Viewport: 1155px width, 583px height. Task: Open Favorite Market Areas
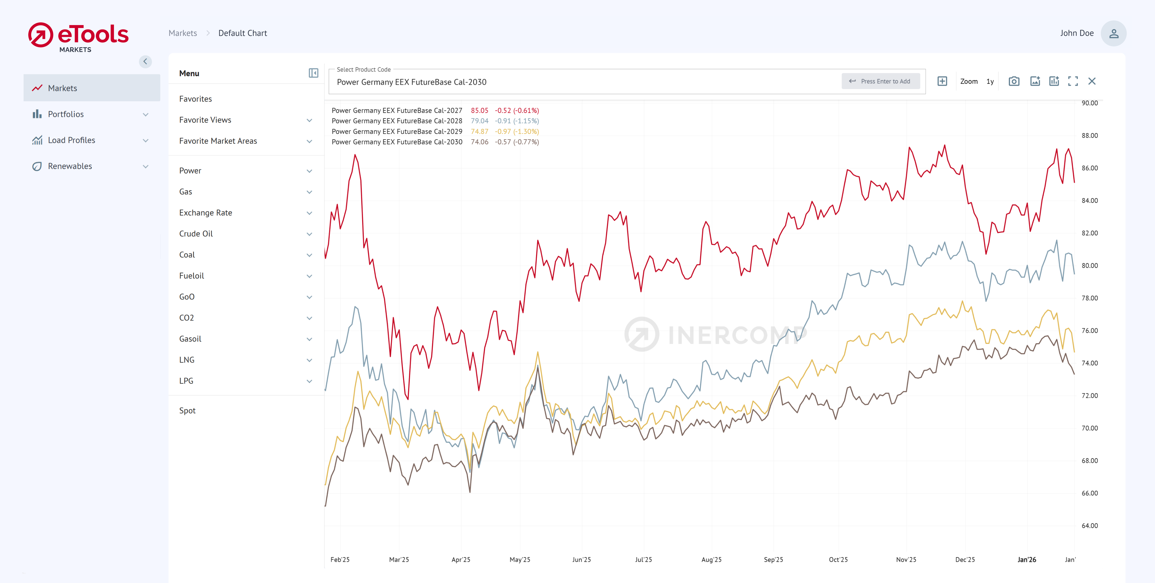218,141
